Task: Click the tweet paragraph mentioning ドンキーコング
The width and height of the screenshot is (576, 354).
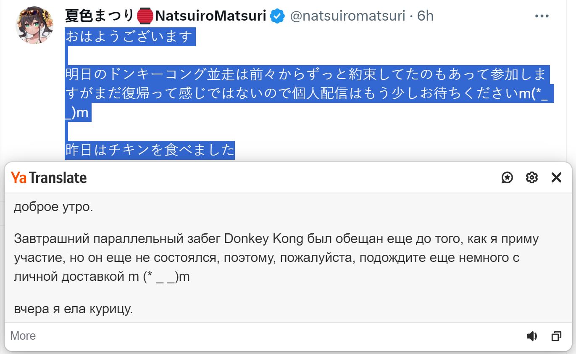Action: pyautogui.click(x=306, y=84)
